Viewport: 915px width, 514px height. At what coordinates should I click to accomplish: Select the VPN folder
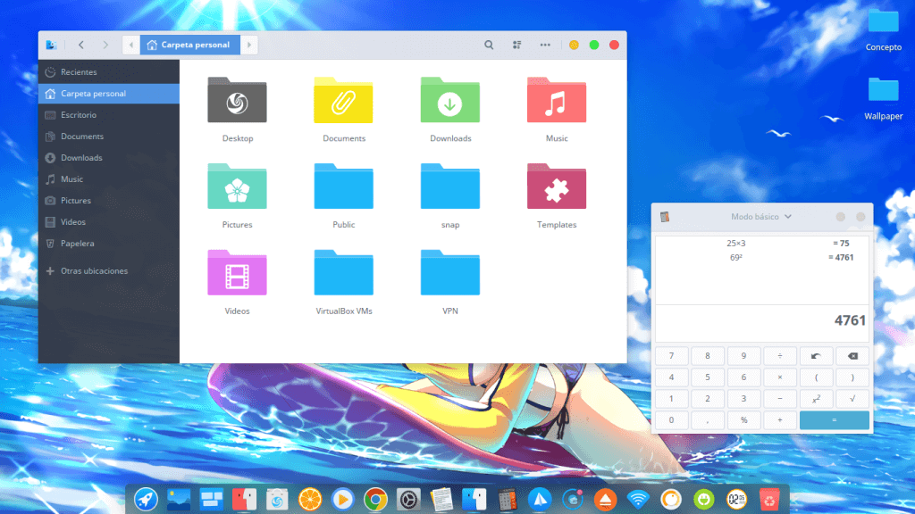pyautogui.click(x=450, y=282)
